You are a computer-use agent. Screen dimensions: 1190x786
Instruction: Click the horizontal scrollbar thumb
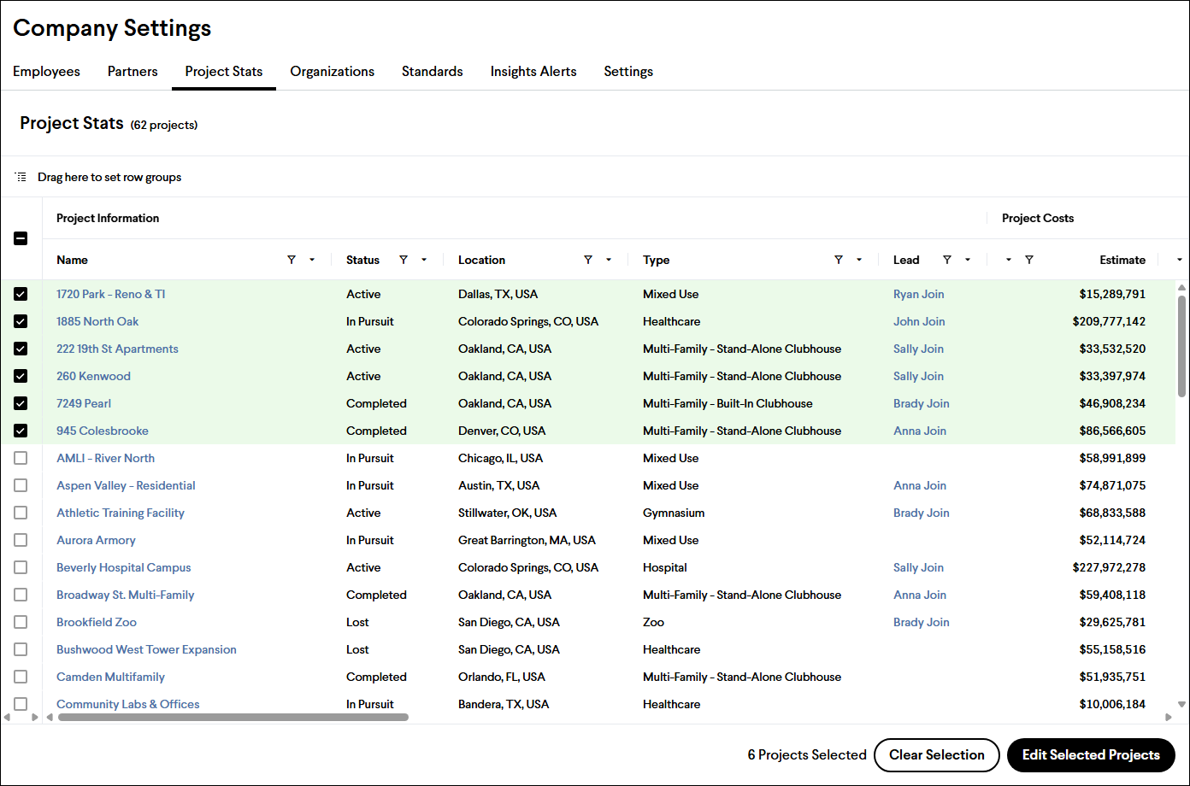(x=233, y=718)
